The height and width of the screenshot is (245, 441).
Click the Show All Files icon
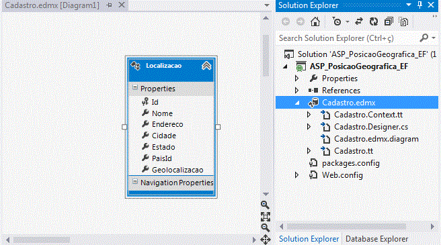[403, 21]
